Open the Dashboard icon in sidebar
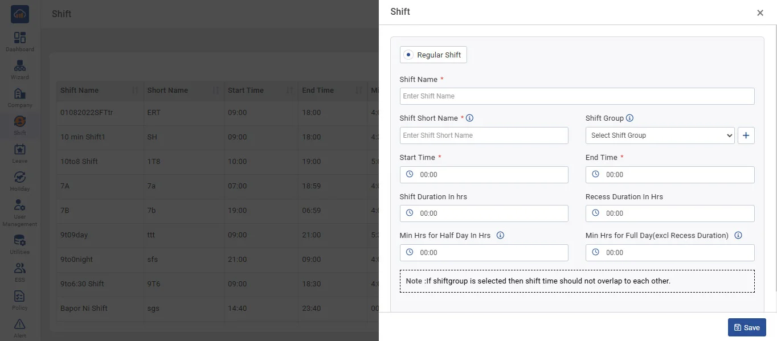This screenshot has height=341, width=777. pyautogui.click(x=20, y=38)
